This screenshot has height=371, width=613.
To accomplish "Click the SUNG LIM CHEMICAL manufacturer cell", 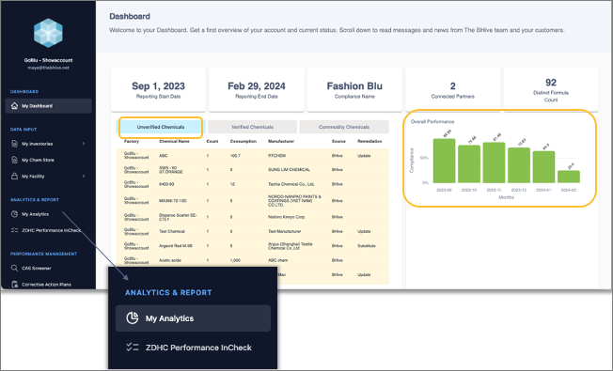I will (x=289, y=169).
